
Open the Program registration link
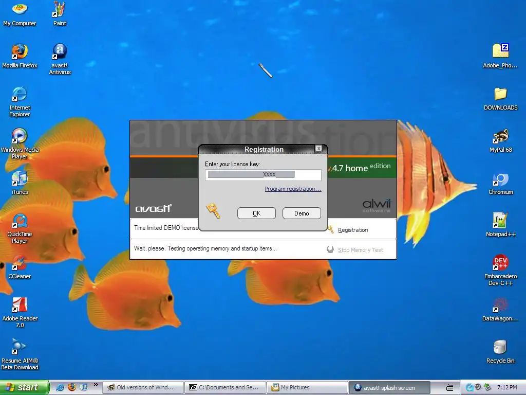click(x=292, y=189)
